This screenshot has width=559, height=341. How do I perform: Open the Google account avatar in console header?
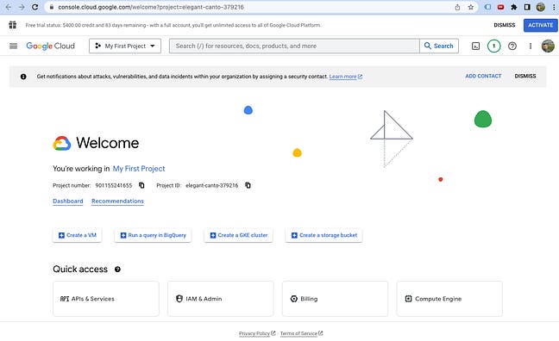click(548, 46)
